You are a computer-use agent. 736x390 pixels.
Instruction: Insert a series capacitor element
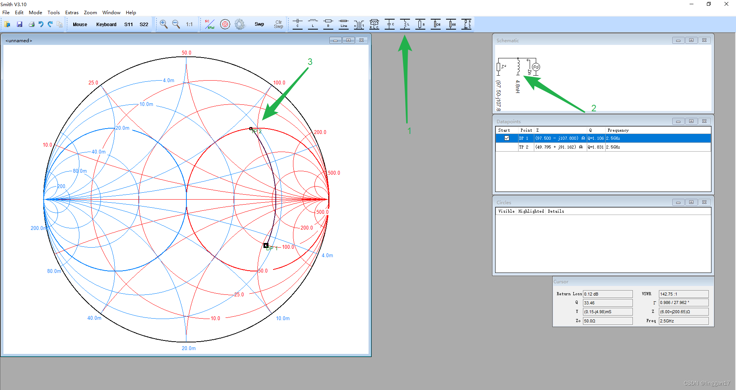pyautogui.click(x=298, y=24)
